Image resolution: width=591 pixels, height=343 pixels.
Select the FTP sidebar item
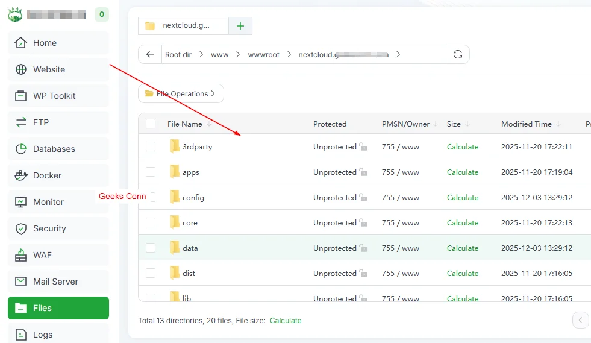tap(58, 122)
